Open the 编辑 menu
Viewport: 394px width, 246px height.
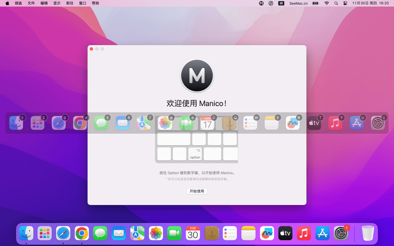(x=44, y=3)
